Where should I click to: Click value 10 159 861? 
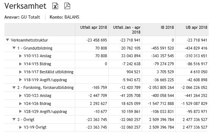[x=131, y=112]
